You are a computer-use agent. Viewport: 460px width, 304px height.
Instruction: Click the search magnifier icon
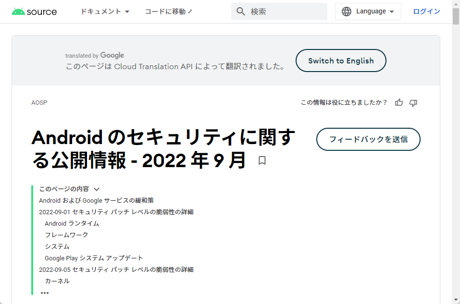click(x=240, y=11)
